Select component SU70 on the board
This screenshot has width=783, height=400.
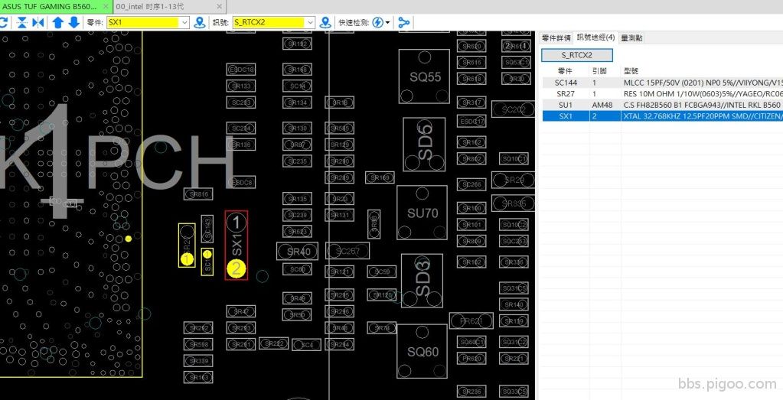[422, 213]
